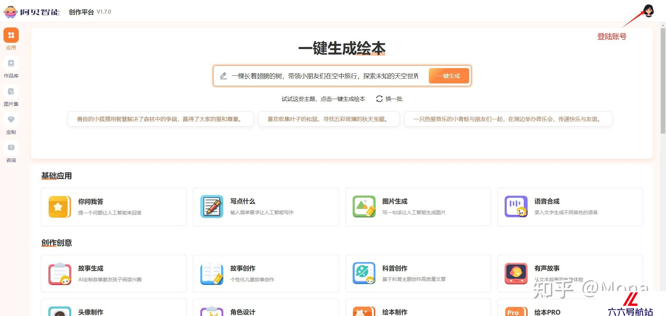666x316 pixels.
Task: Click the 输入简单要求让人工智能写作 description
Action: click(262, 212)
